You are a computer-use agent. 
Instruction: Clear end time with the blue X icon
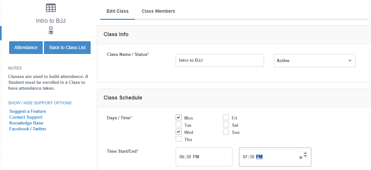[301, 158]
